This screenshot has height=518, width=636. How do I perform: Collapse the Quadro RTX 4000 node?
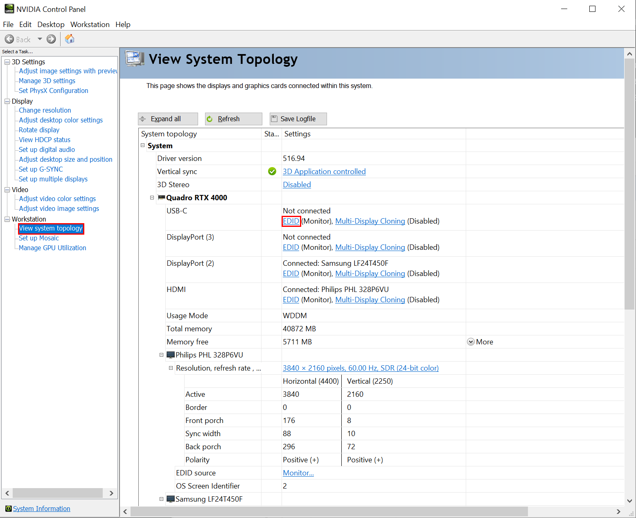click(152, 198)
